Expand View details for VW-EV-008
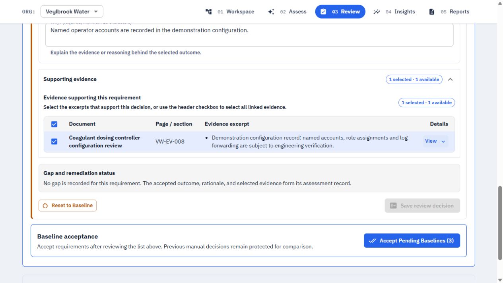Image resolution: width=503 pixels, height=283 pixels. point(435,141)
